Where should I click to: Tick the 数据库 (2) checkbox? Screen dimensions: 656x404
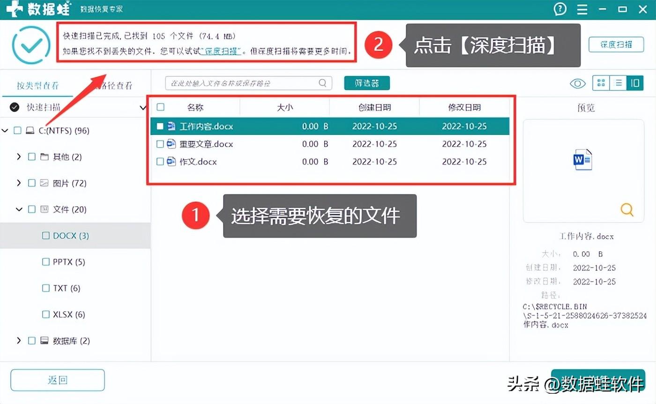coord(32,340)
